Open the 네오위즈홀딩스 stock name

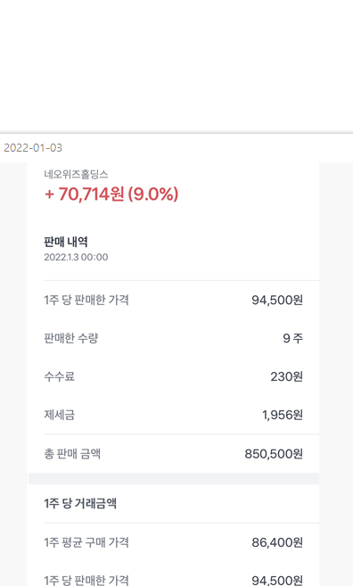point(76,175)
